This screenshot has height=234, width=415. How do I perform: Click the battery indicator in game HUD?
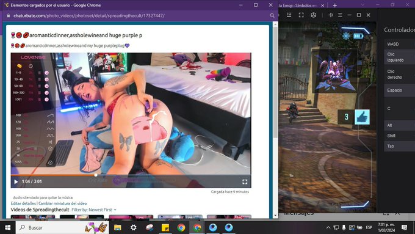tap(358, 36)
